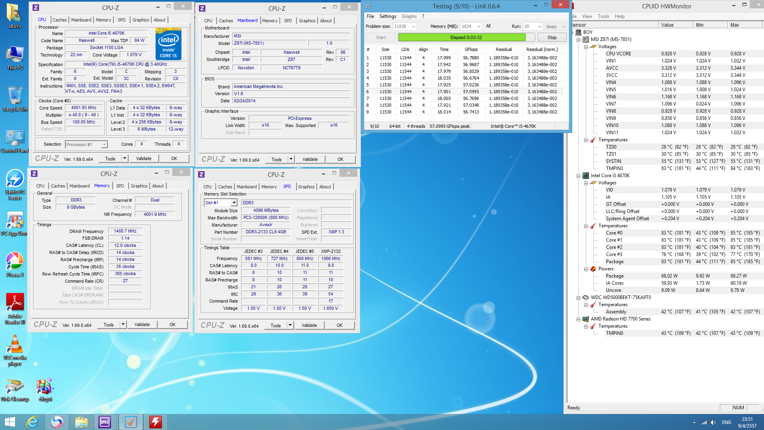Open LinX Settings menu

388,16
